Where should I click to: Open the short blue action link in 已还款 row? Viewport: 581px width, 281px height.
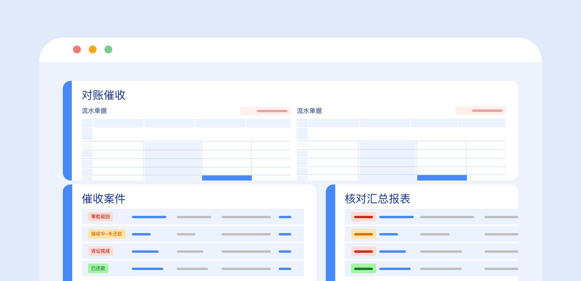point(285,269)
